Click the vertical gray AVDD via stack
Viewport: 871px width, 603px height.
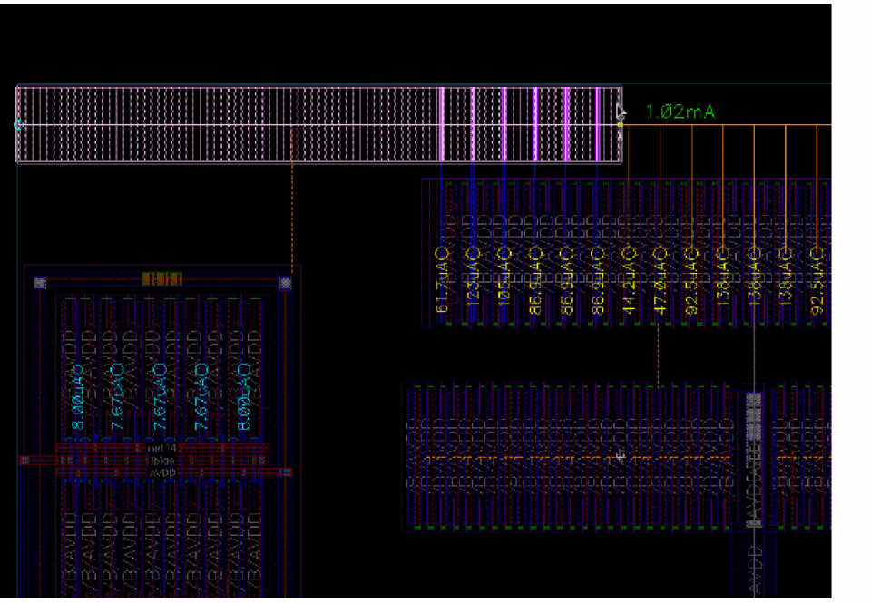(753, 458)
